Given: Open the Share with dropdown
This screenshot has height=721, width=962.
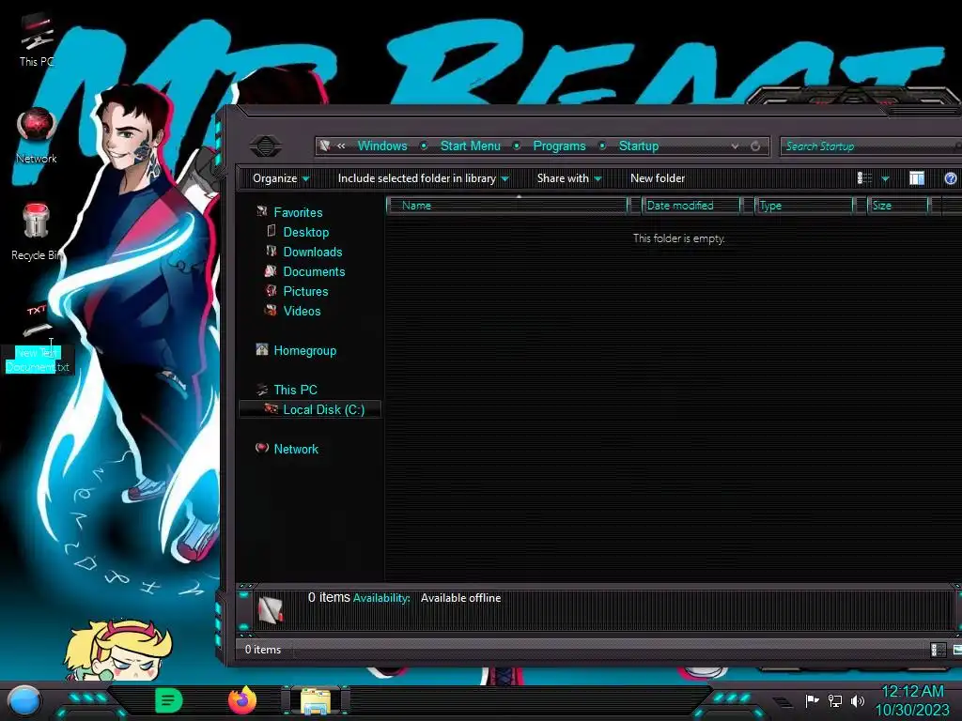Looking at the screenshot, I should coord(568,178).
